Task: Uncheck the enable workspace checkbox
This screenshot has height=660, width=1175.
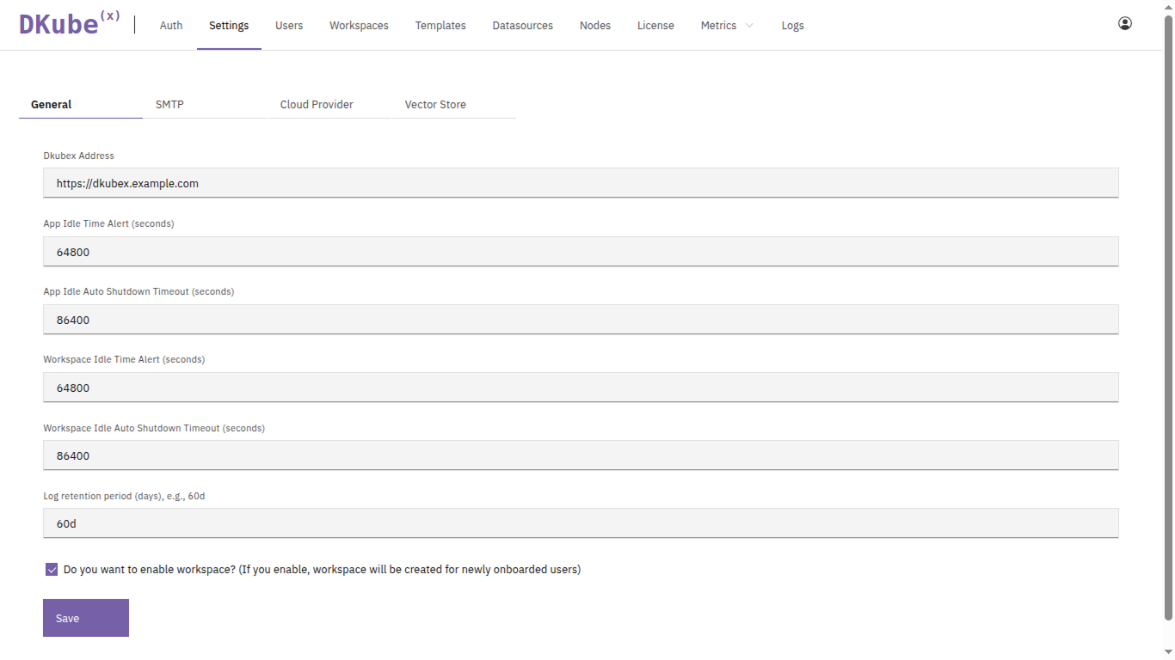Action: (52, 570)
